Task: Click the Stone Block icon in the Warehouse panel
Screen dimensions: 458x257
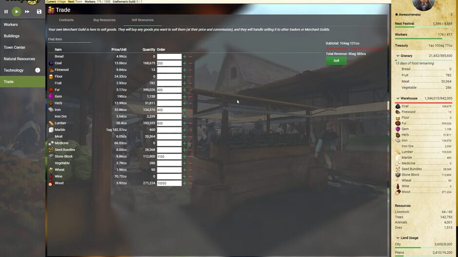Action: coord(398,175)
